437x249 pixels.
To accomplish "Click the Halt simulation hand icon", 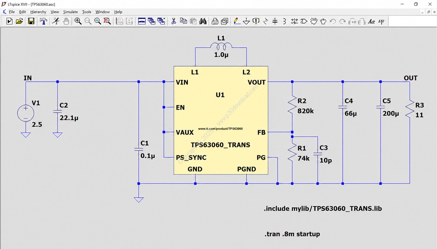I will pyautogui.click(x=66, y=21).
